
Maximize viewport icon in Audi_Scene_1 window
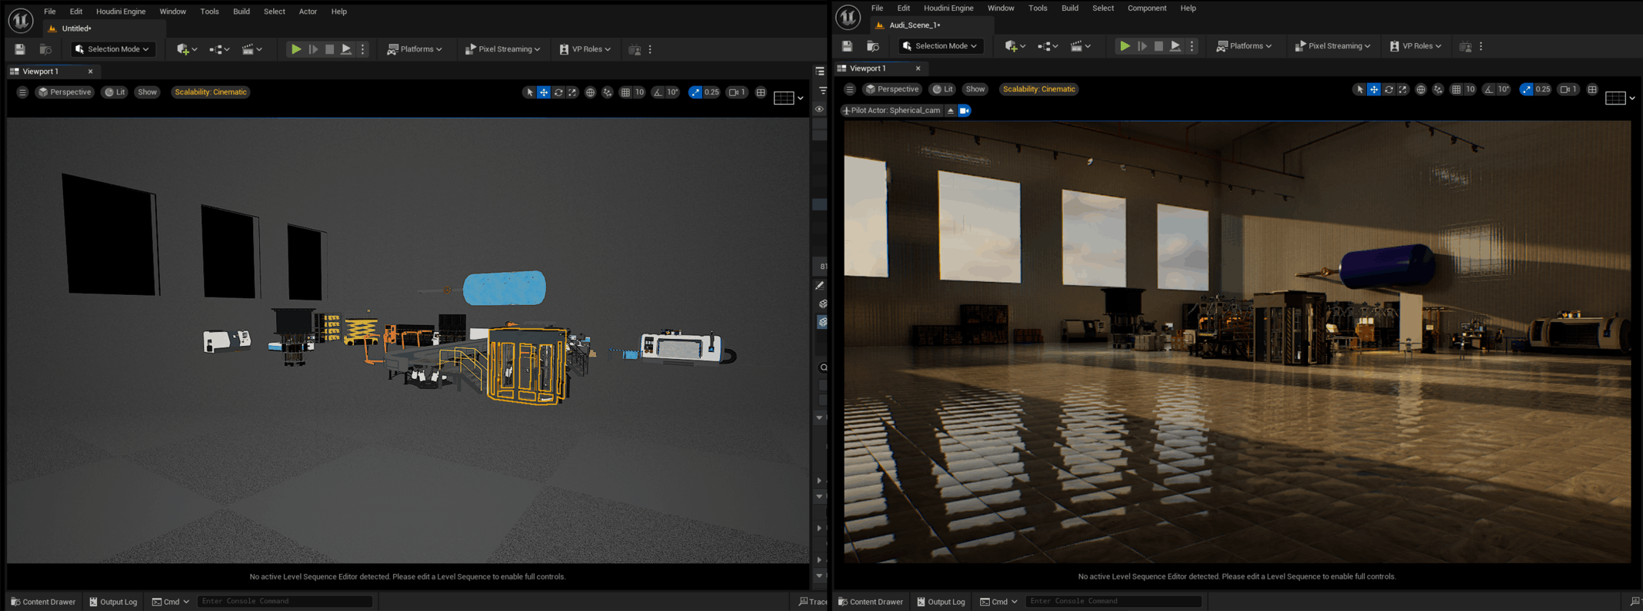tap(1592, 89)
